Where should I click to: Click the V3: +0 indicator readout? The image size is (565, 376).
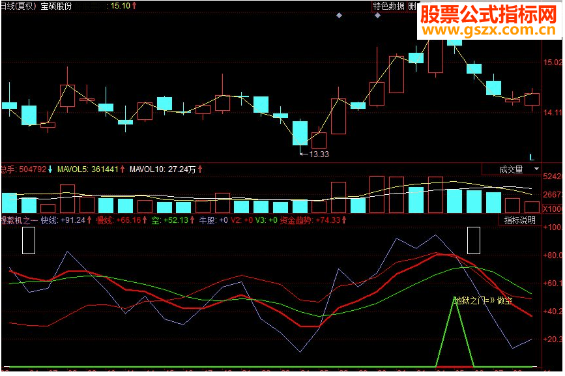pyautogui.click(x=267, y=220)
